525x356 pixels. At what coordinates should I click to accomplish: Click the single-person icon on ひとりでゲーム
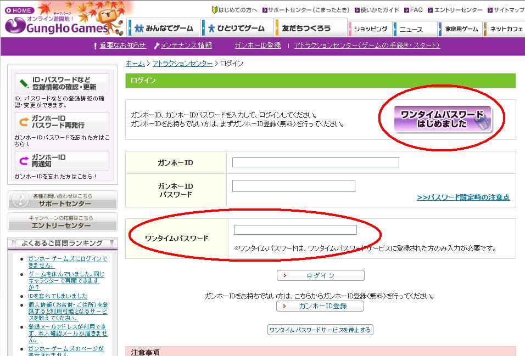[211, 29]
